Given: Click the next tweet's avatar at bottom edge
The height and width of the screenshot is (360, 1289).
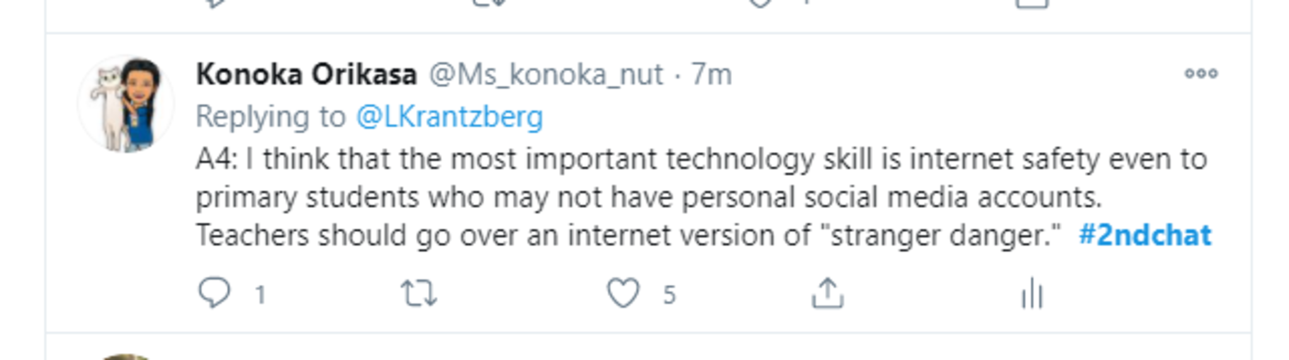Looking at the screenshot, I should click(126, 357).
